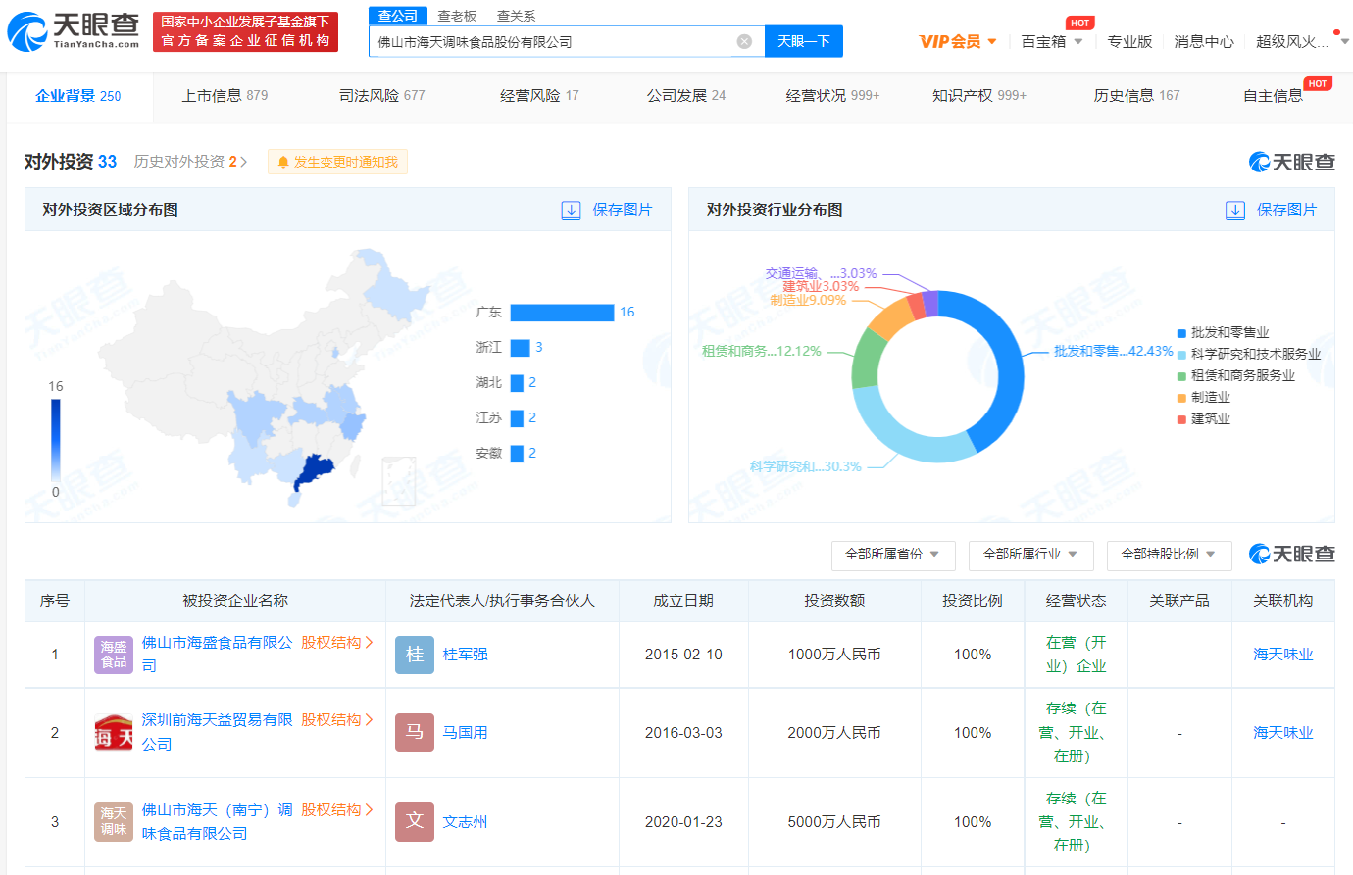Open 佛山市海天（南宁）调味食品有限公司 link
This screenshot has width=1353, height=875.
(217, 822)
